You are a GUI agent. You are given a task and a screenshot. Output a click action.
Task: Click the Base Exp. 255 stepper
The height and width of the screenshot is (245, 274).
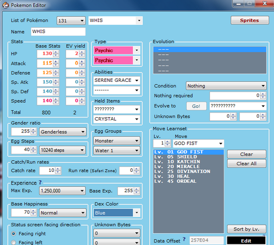click(137, 191)
